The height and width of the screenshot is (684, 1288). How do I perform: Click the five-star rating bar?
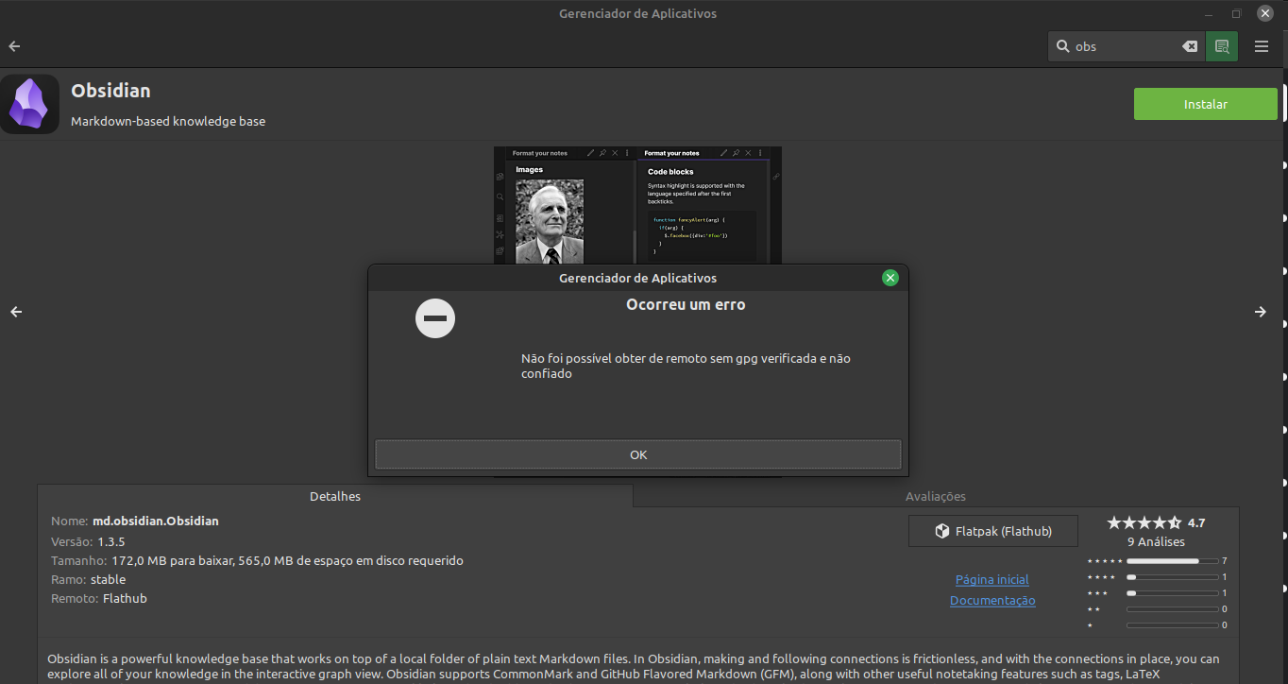pos(1172,561)
